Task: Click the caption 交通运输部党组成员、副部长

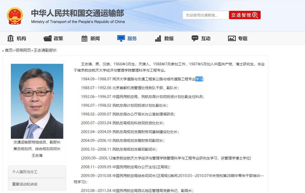Action: click(x=37, y=142)
